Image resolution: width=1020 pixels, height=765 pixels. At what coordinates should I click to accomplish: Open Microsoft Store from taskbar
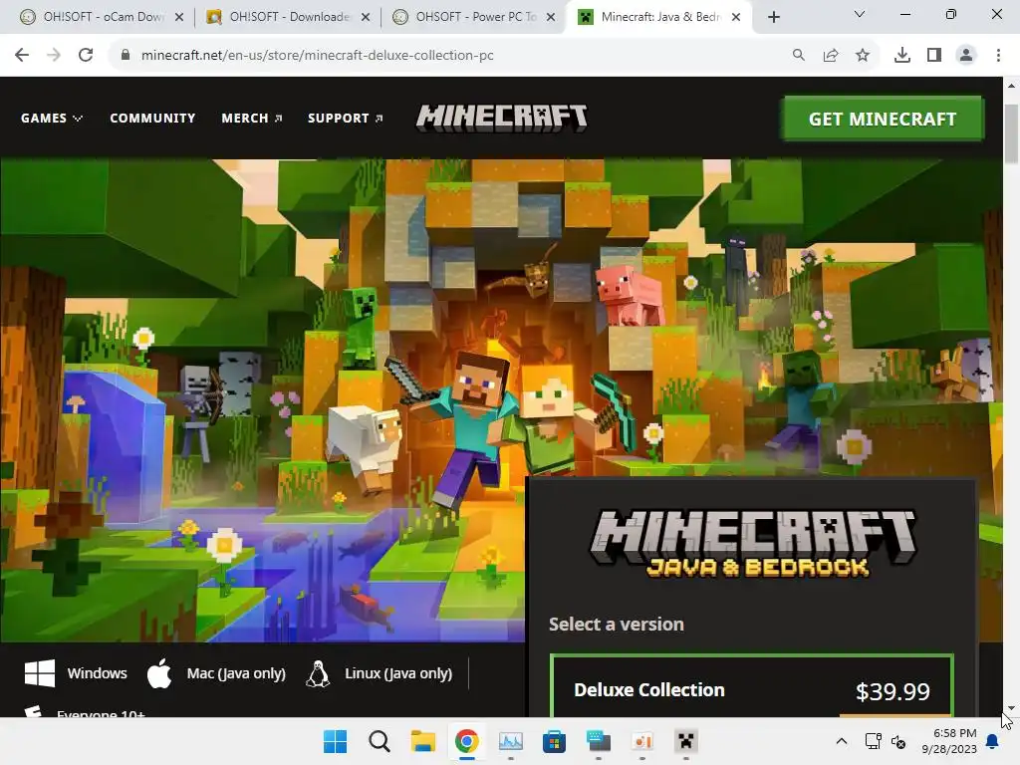(554, 741)
